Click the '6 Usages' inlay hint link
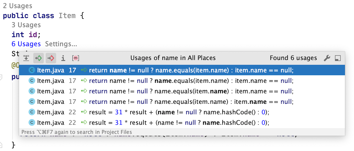354x151 pixels. coord(26,44)
